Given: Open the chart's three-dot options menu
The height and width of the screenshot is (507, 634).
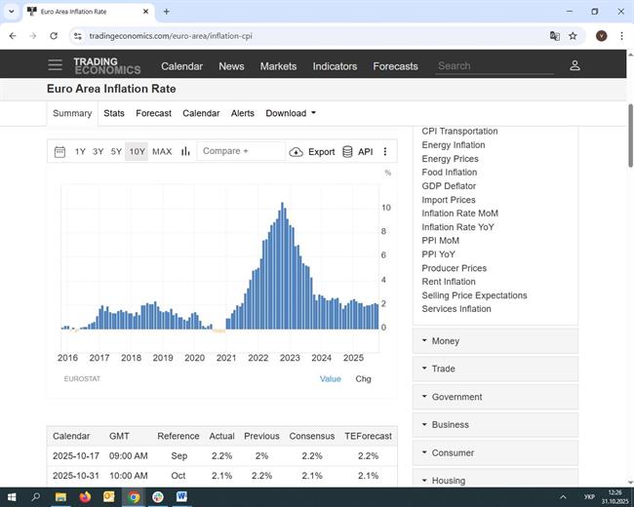Looking at the screenshot, I should (x=385, y=152).
